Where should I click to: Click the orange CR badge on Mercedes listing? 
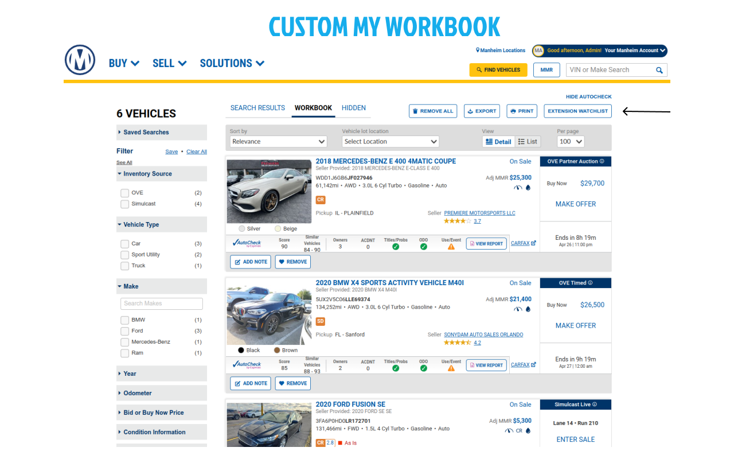(321, 200)
